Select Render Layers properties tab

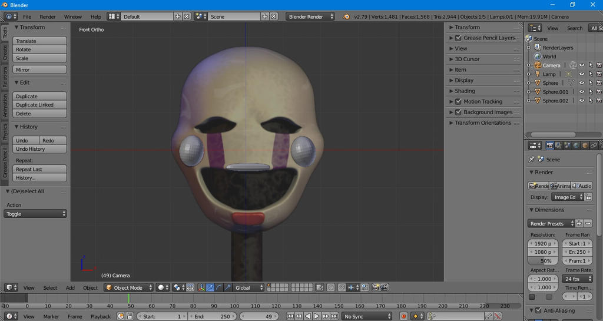pos(558,145)
